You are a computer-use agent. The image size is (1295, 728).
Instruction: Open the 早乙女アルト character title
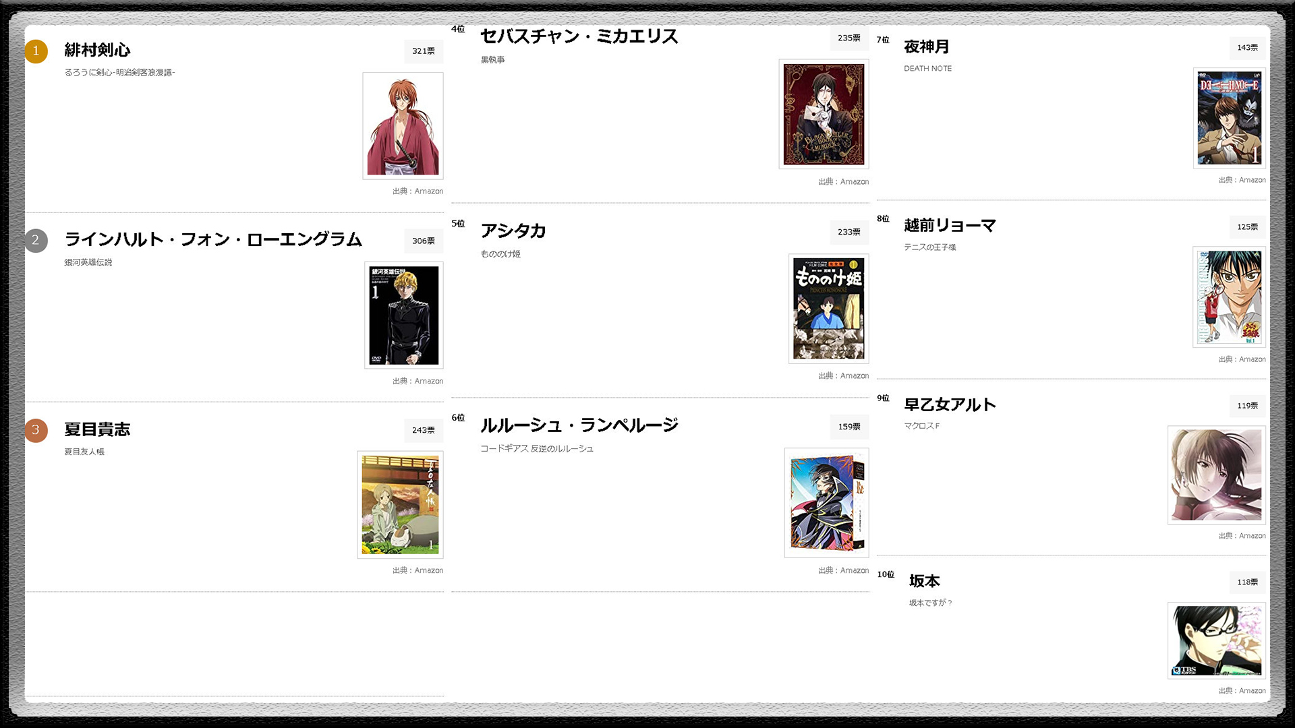(950, 404)
